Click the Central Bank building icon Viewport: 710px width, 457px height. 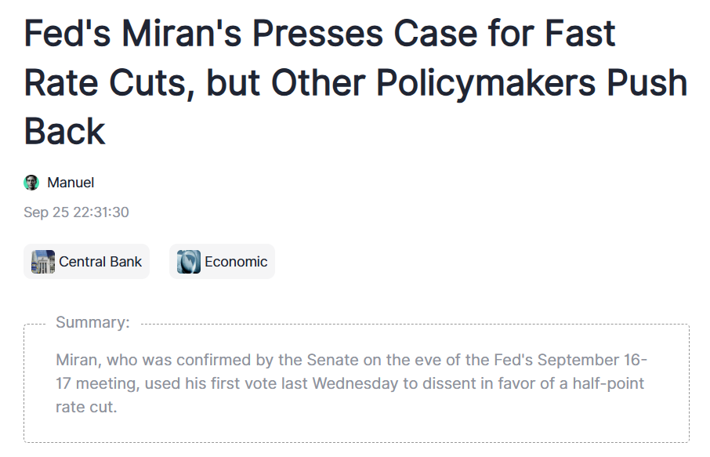pyautogui.click(x=43, y=262)
